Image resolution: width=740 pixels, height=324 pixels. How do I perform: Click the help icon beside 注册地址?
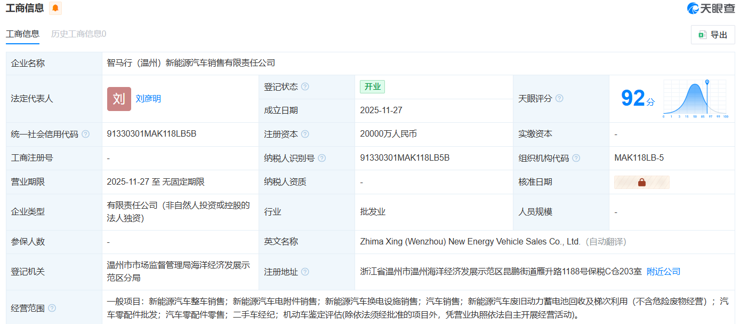(305, 272)
